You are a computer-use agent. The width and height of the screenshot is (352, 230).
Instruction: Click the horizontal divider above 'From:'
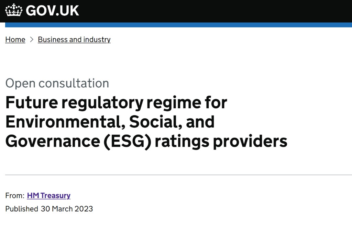tap(179, 175)
